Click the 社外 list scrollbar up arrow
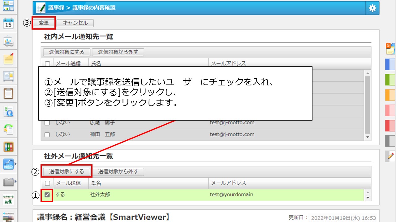The image size is (396, 222). pyautogui.click(x=368, y=192)
